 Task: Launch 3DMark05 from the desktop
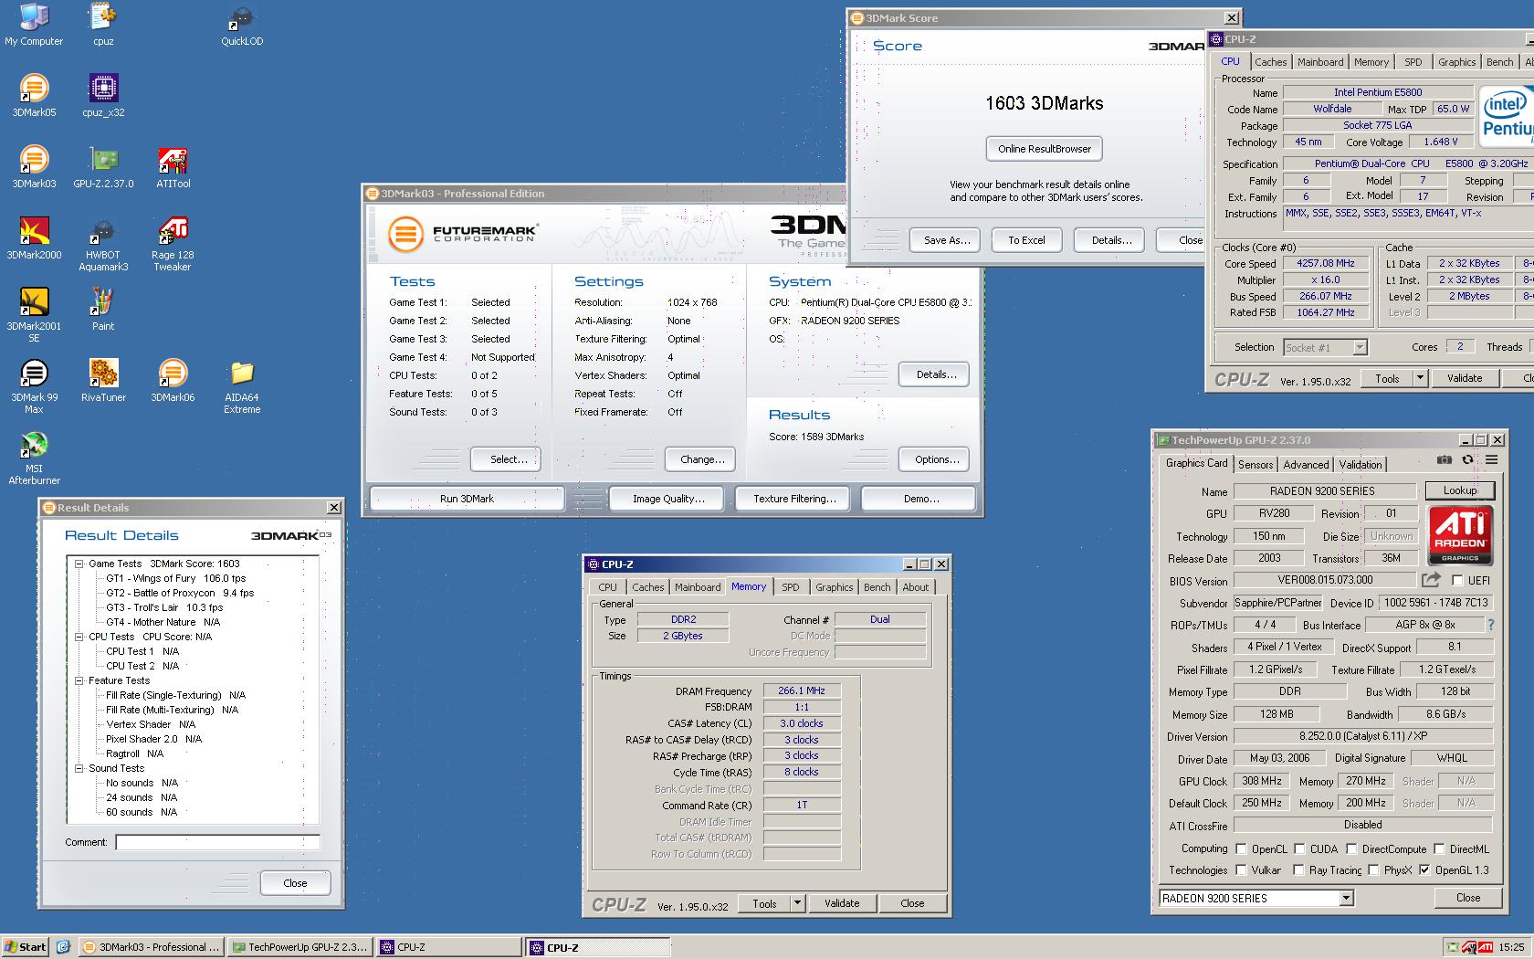click(x=34, y=96)
